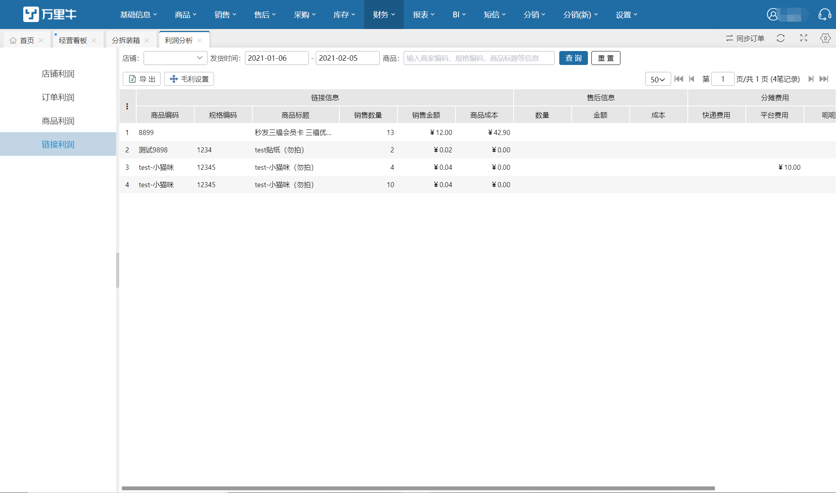Select row with product code 8899
The height and width of the screenshot is (493, 836).
[478, 132]
